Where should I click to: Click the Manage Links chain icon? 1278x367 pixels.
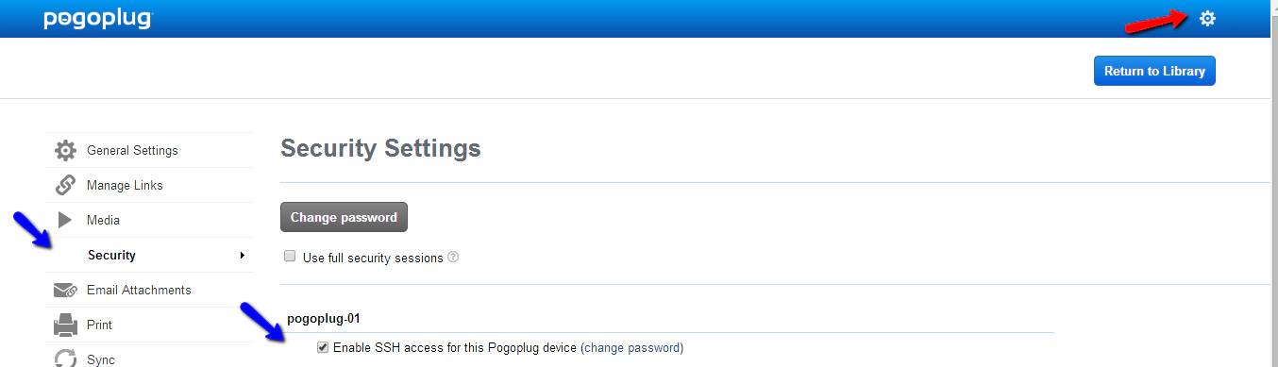65,185
